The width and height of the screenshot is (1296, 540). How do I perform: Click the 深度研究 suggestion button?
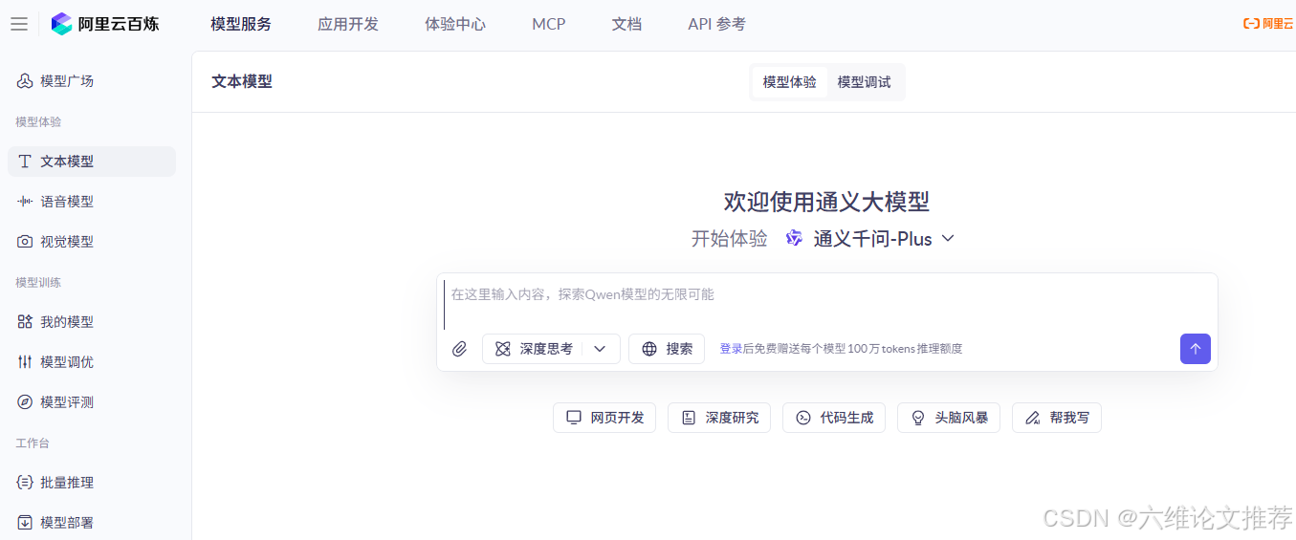pos(719,418)
